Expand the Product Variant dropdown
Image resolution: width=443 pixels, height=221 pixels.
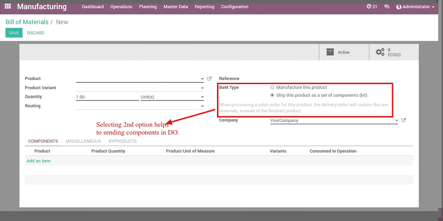pos(202,88)
